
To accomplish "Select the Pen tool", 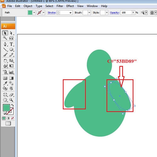I will (x=5, y=44).
